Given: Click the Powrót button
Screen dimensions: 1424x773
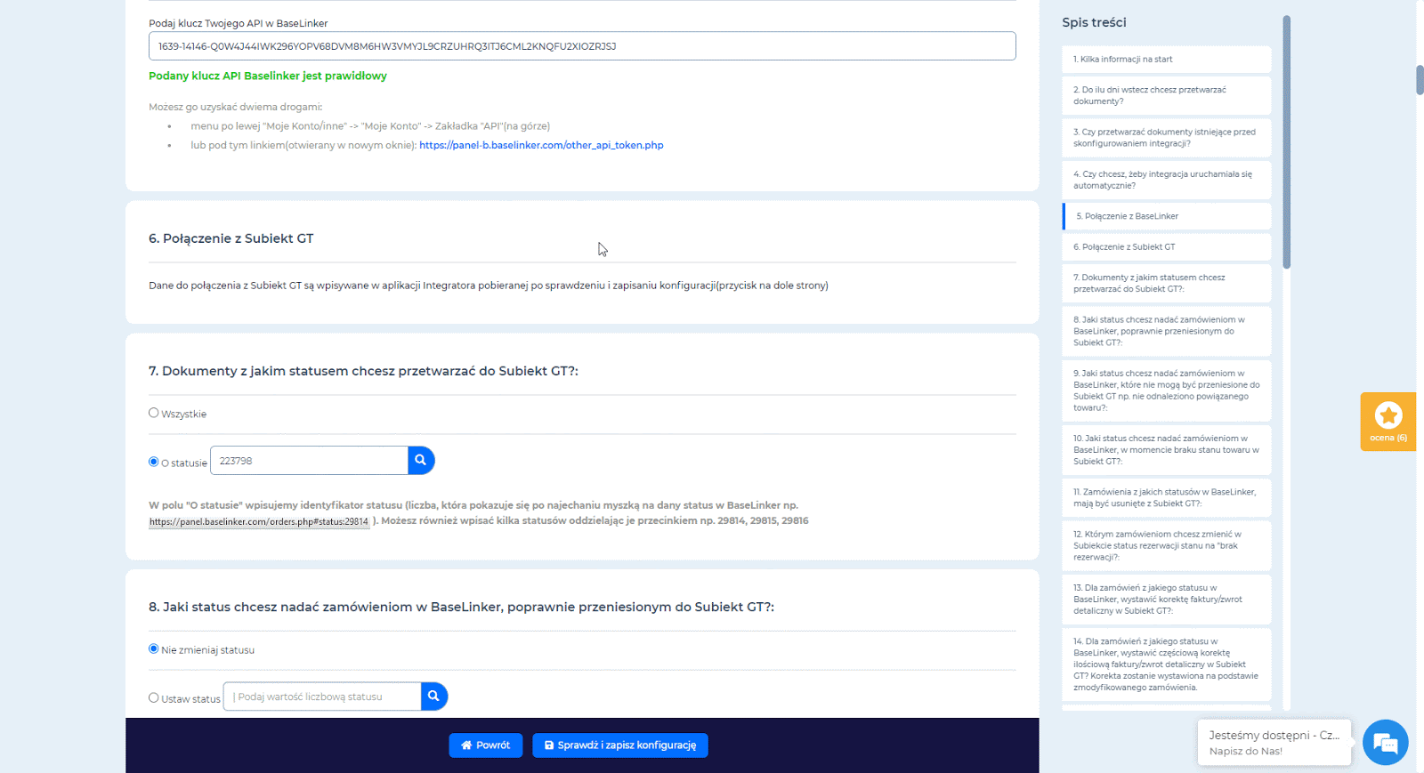Looking at the screenshot, I should 486,745.
